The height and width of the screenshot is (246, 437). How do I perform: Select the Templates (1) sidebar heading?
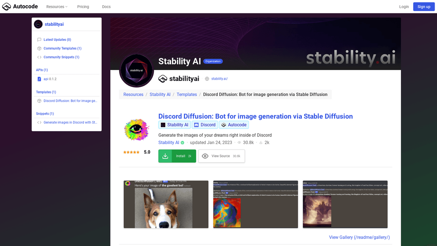tap(46, 92)
